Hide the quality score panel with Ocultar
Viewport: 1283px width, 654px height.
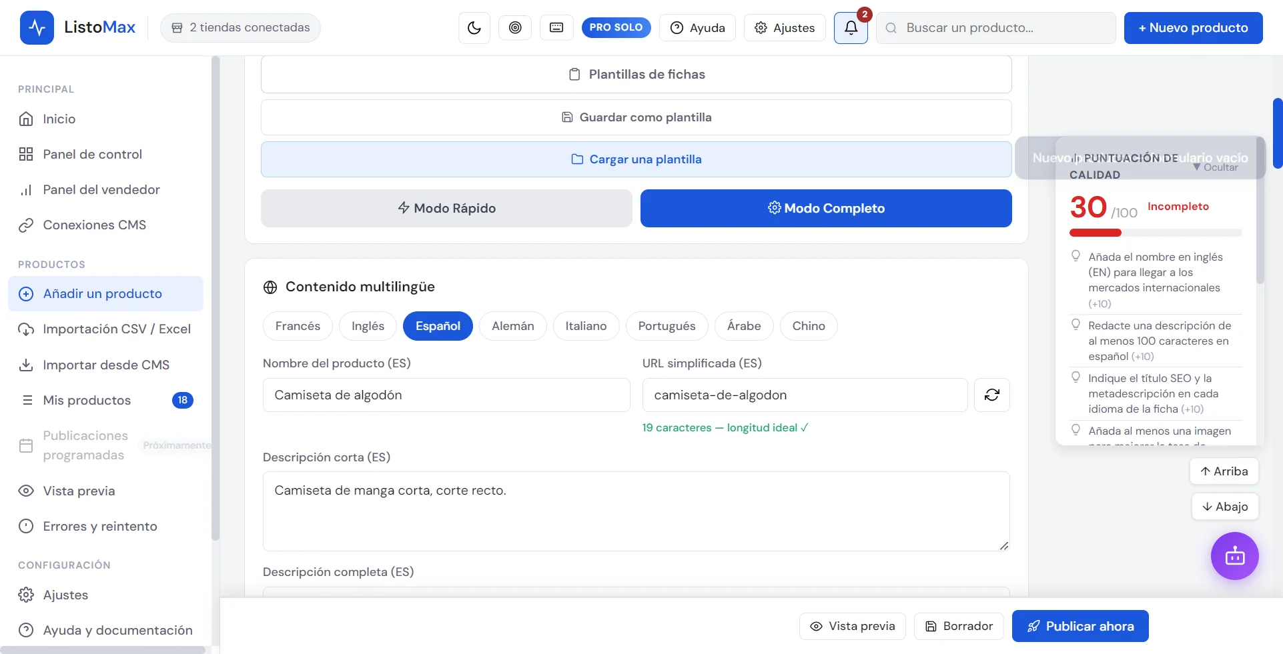pyautogui.click(x=1216, y=167)
